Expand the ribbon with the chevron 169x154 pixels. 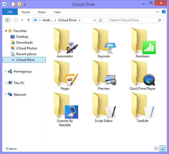pyautogui.click(x=158, y=12)
